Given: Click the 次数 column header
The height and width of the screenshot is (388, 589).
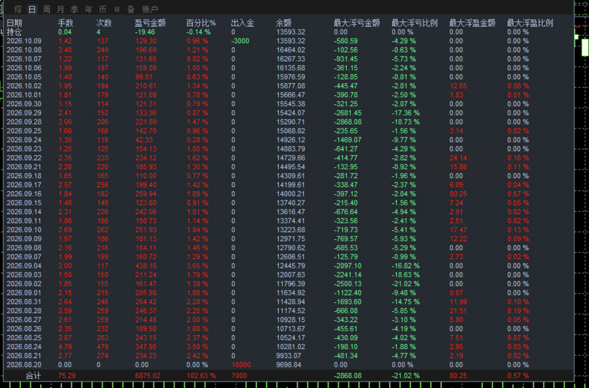Looking at the screenshot, I should (x=104, y=23).
